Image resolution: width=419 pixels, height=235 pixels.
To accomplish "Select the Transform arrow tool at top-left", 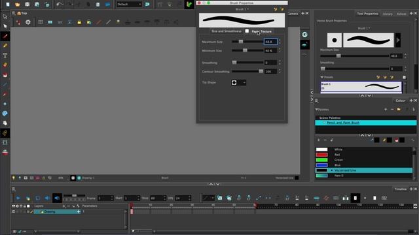I will point(5,16).
